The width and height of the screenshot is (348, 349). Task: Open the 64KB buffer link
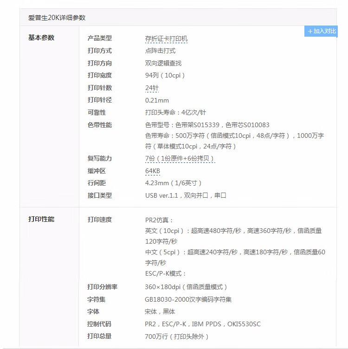(152, 171)
